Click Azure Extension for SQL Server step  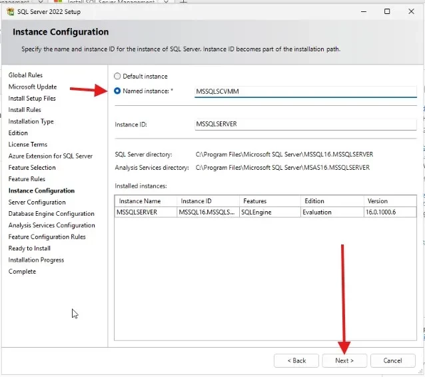[51, 156]
